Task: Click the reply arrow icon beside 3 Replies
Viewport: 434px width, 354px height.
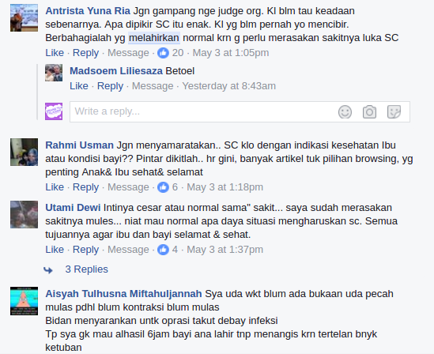Action: pos(48,269)
